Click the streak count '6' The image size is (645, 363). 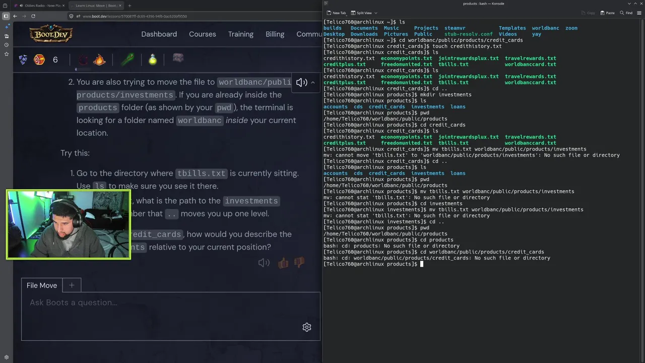point(55,59)
